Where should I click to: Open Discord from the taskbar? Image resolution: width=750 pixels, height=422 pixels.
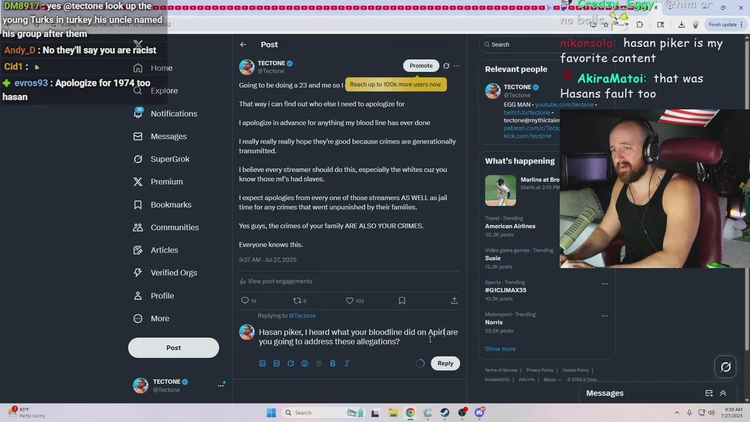(479, 413)
